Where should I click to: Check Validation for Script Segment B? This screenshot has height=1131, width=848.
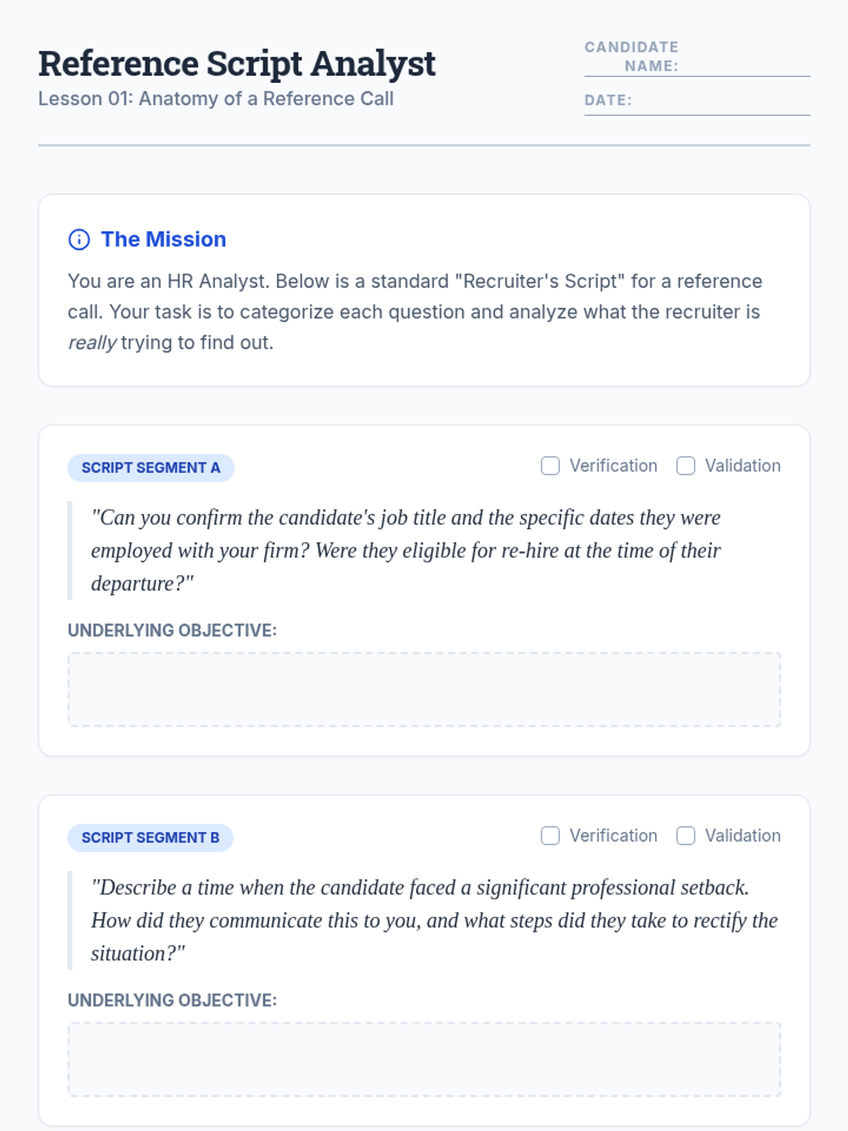685,836
